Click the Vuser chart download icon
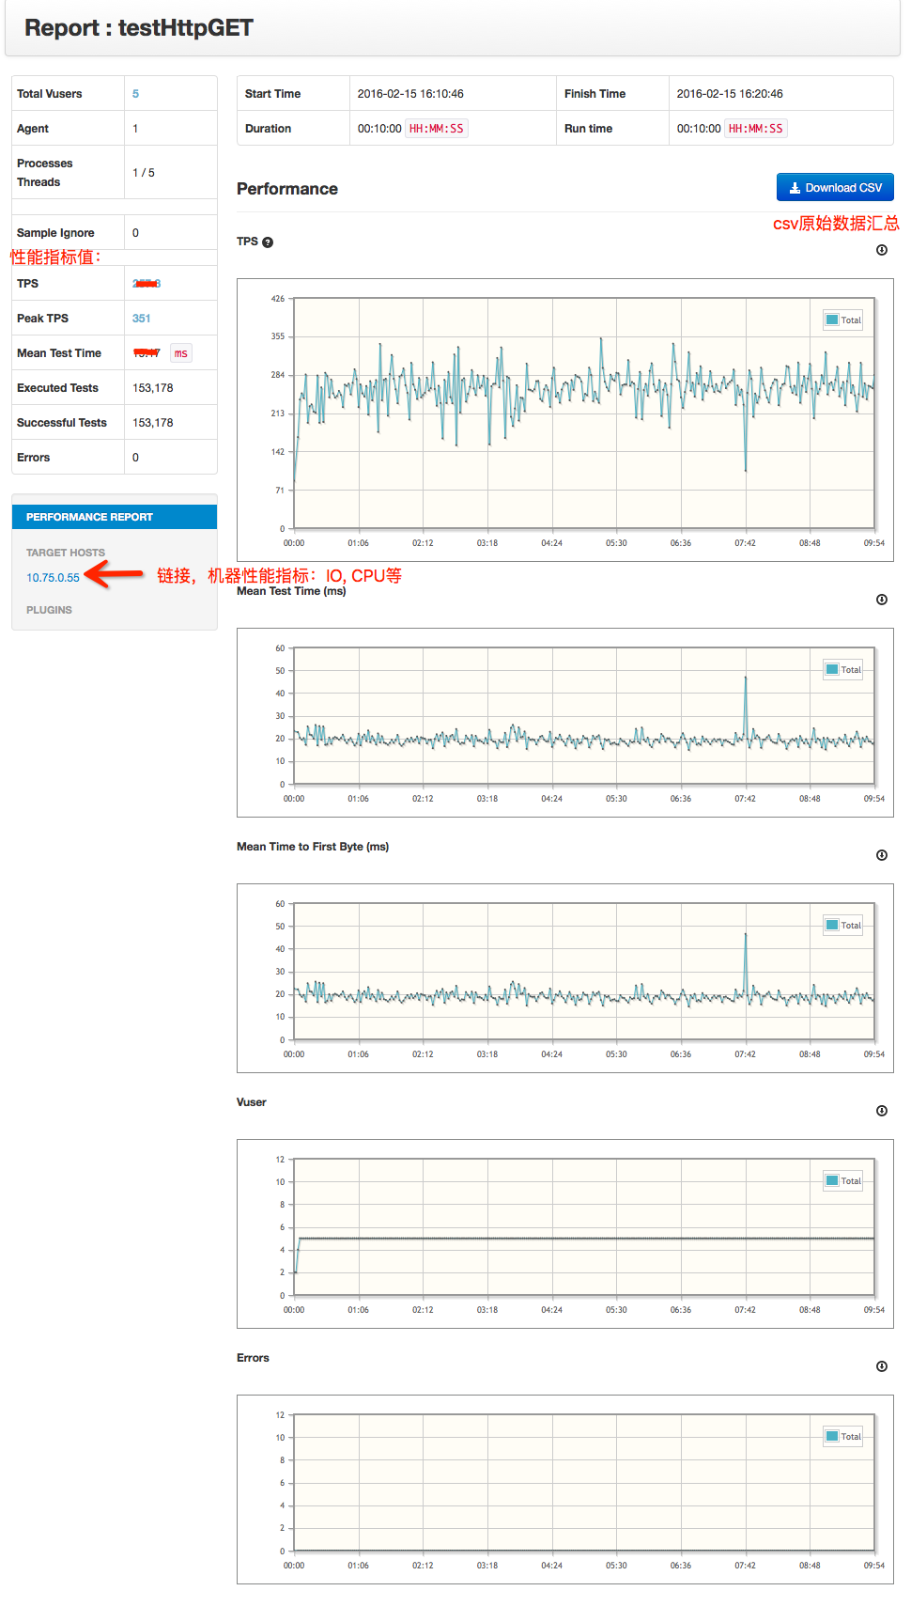 (x=882, y=1111)
